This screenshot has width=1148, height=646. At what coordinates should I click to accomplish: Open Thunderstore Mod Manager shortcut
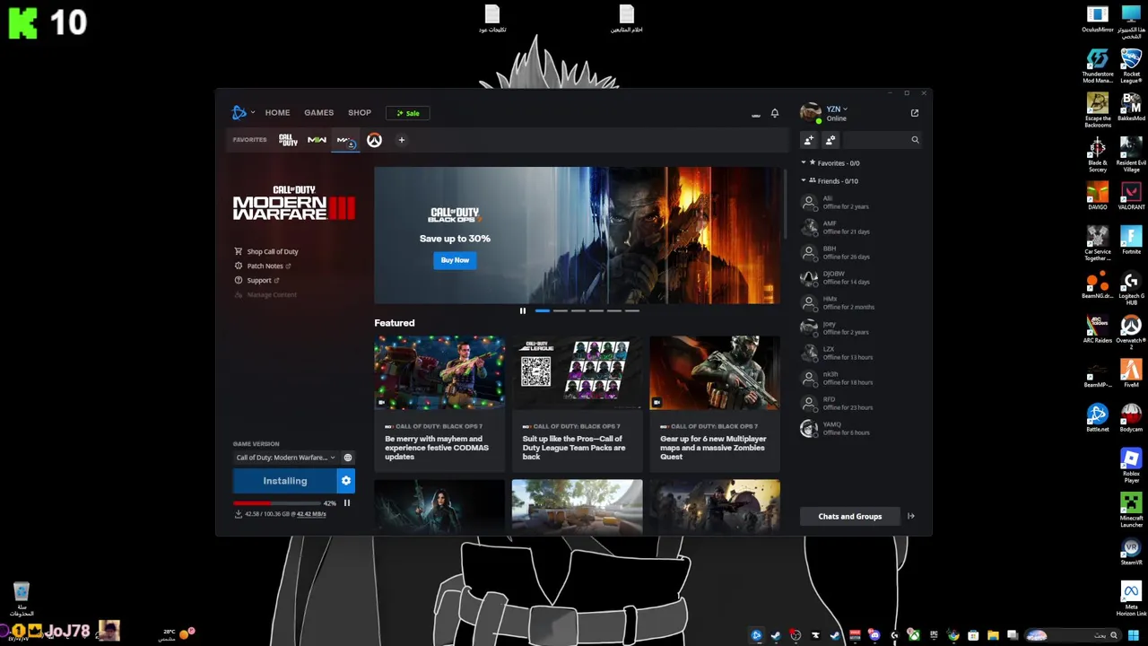click(x=1098, y=65)
